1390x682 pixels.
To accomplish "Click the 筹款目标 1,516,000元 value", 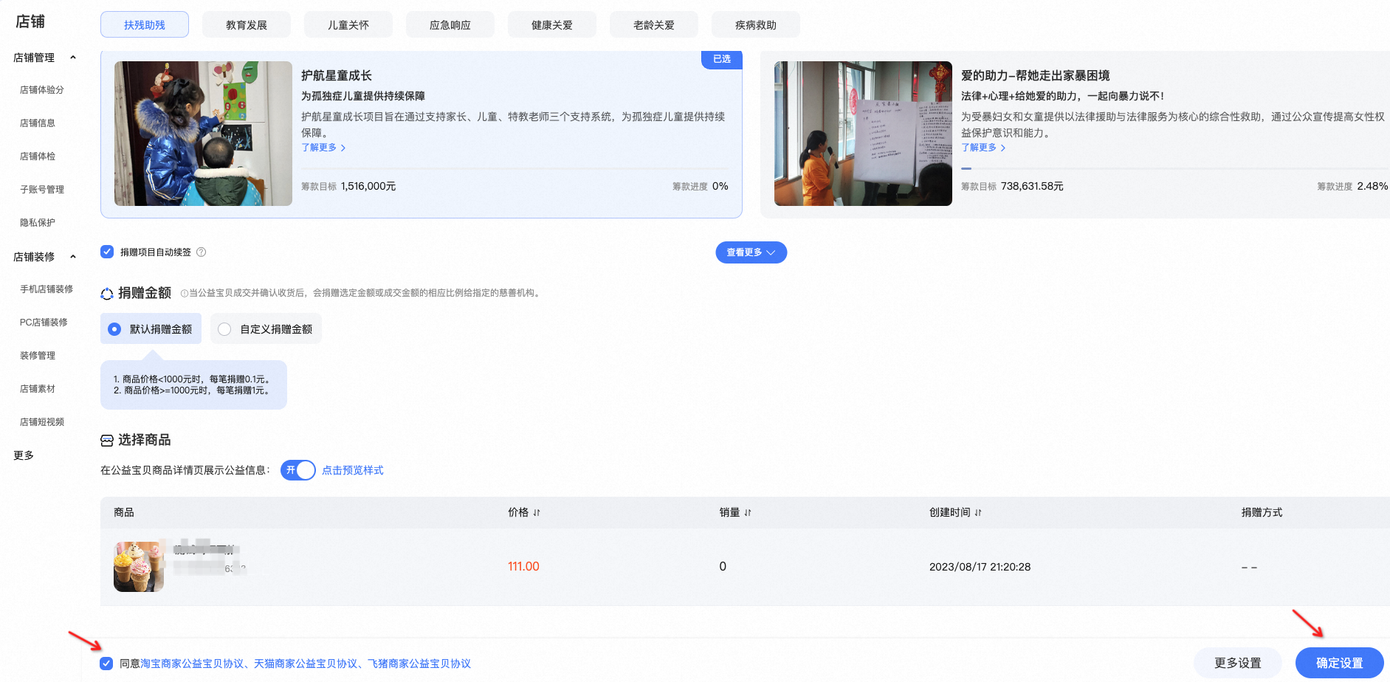I will pos(368,187).
